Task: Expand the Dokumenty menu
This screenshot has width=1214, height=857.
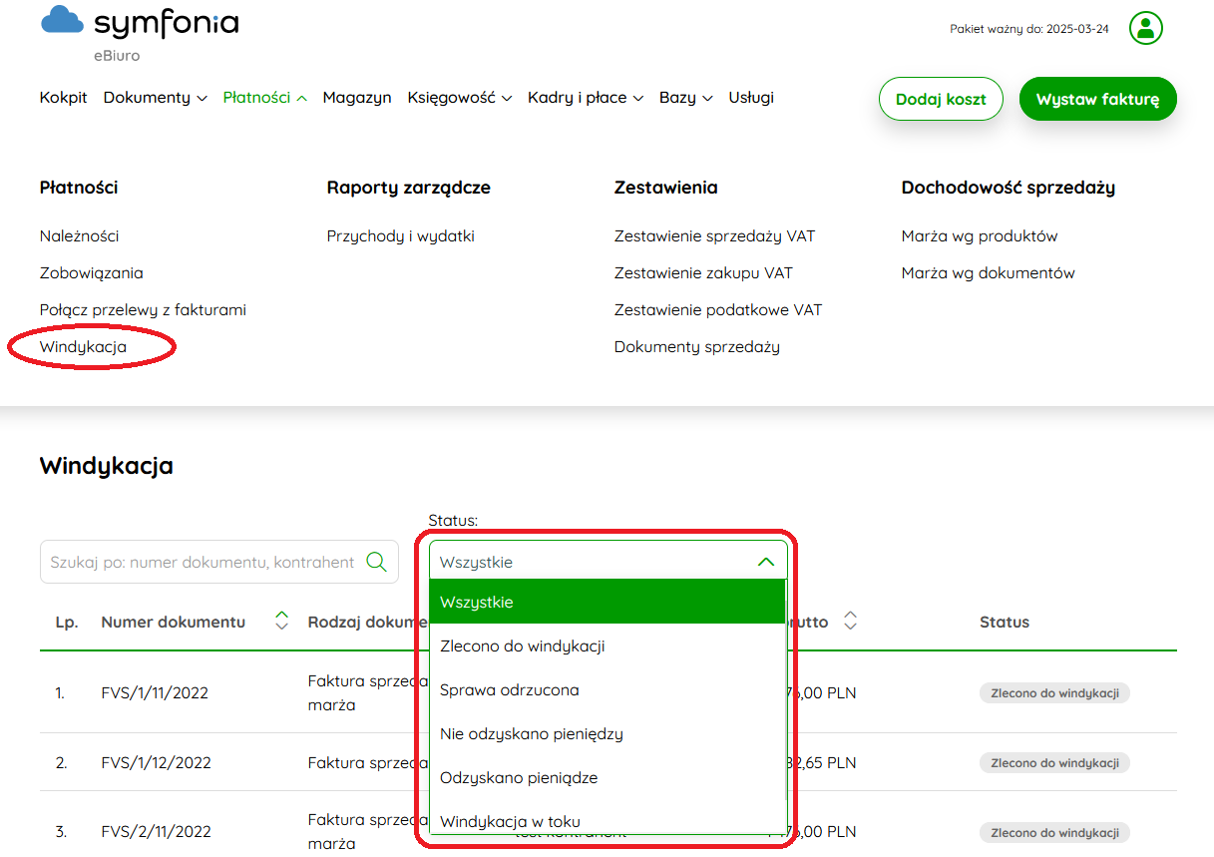Action: pyautogui.click(x=155, y=98)
